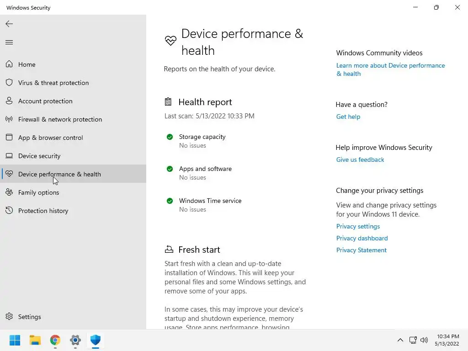Click 'Change your privacy settings' heading
This screenshot has width=468, height=351.
(379, 191)
